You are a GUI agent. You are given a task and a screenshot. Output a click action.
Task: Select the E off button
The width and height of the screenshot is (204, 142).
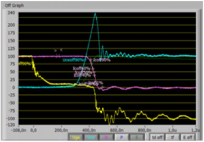188,137
